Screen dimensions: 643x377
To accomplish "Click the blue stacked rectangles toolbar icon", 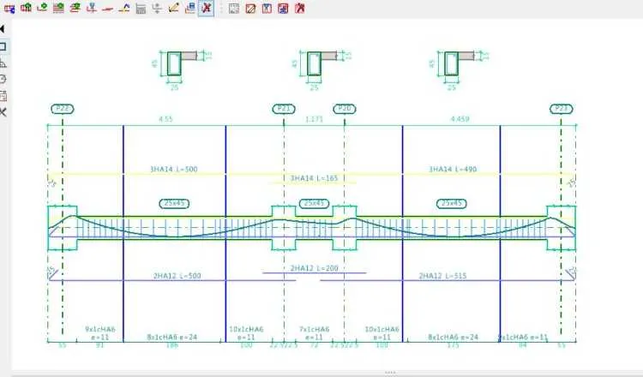I will coord(189,8).
